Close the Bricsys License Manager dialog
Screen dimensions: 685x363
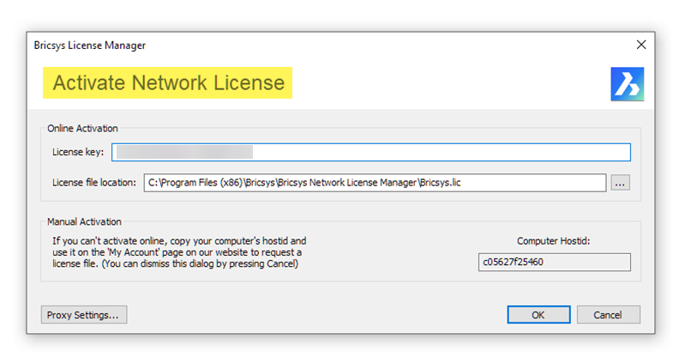pyautogui.click(x=641, y=45)
